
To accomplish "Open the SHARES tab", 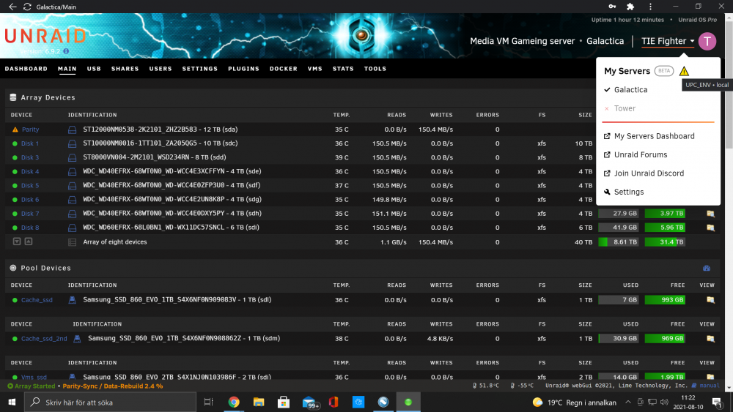I will coord(125,69).
